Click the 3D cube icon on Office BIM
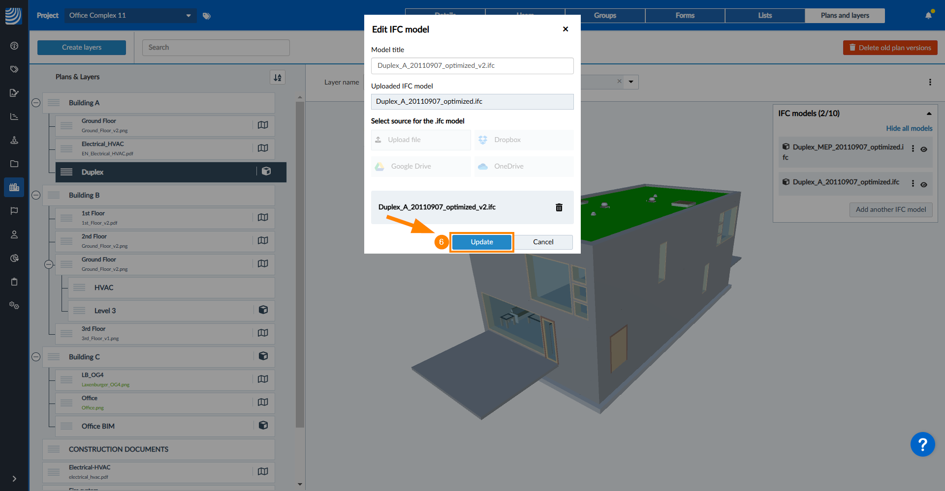This screenshot has height=491, width=945. [x=263, y=425]
